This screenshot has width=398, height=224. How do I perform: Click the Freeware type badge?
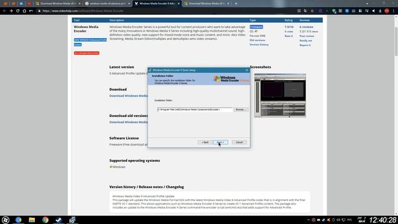(x=256, y=27)
